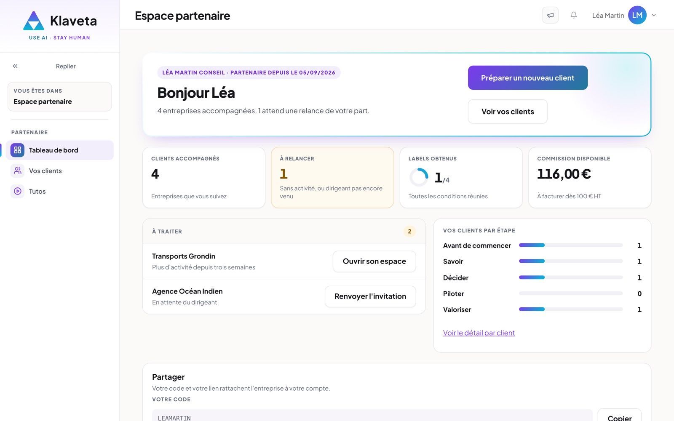
Task: Click the Décider stage label
Action: coord(456,278)
